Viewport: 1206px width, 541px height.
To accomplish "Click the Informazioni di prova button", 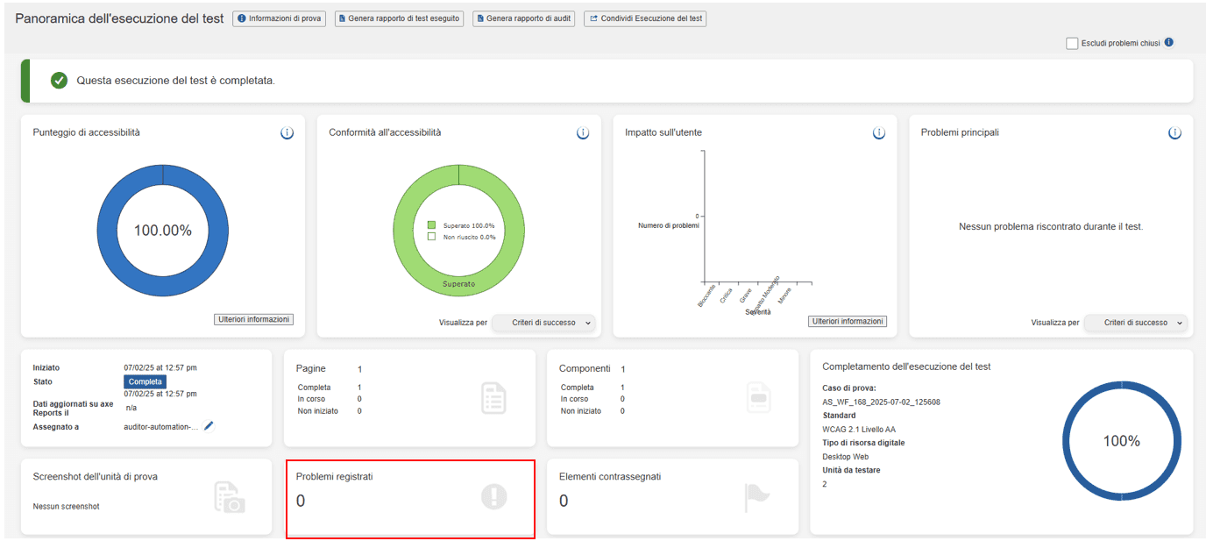I will coord(280,18).
